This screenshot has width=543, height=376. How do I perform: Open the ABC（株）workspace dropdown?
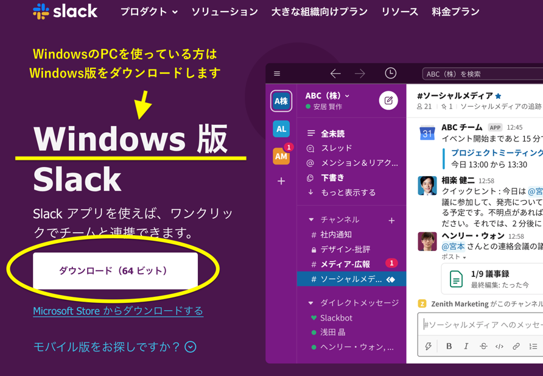328,96
